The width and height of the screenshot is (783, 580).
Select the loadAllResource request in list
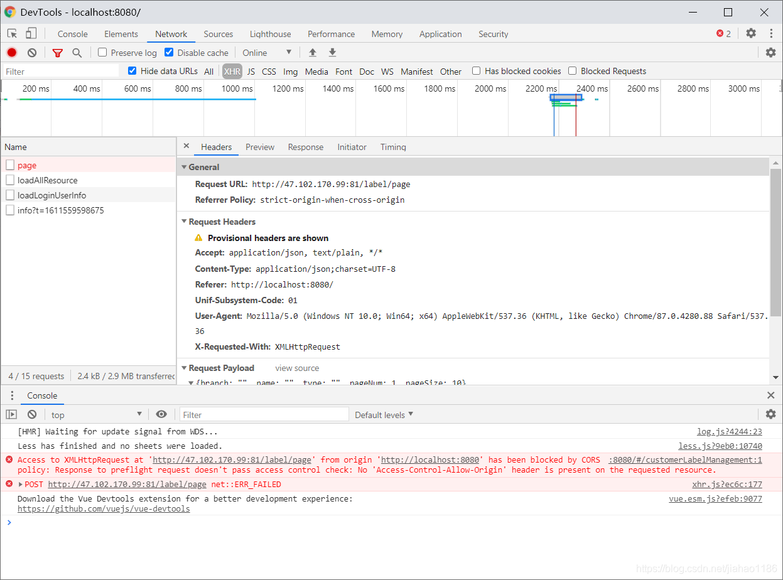[48, 180]
